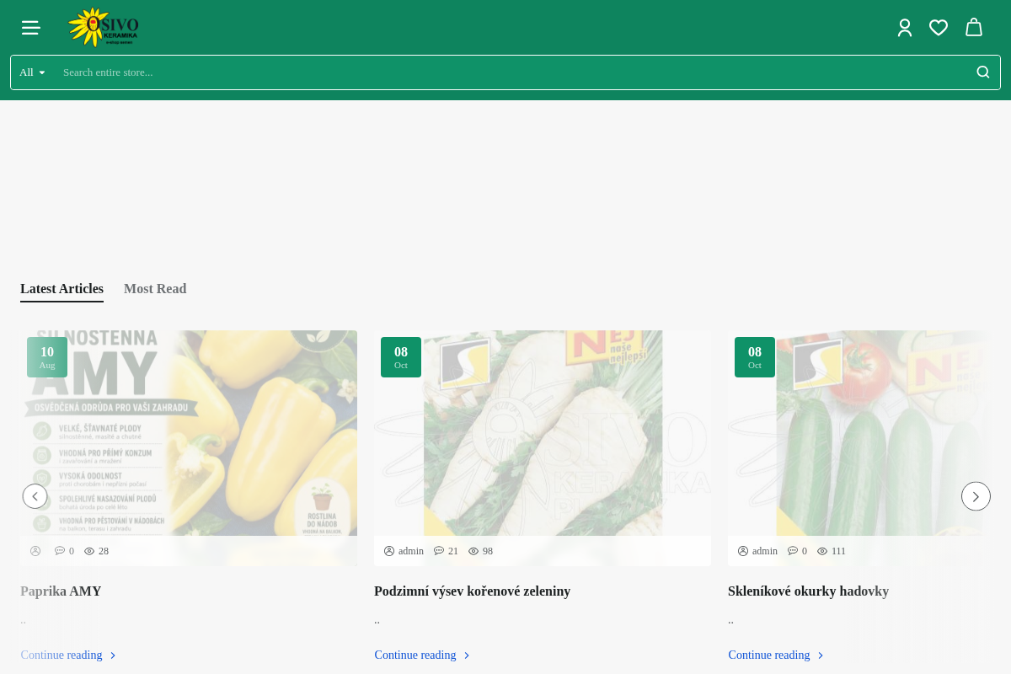Open the shopping bag cart
The height and width of the screenshot is (674, 1011).
coord(974,28)
